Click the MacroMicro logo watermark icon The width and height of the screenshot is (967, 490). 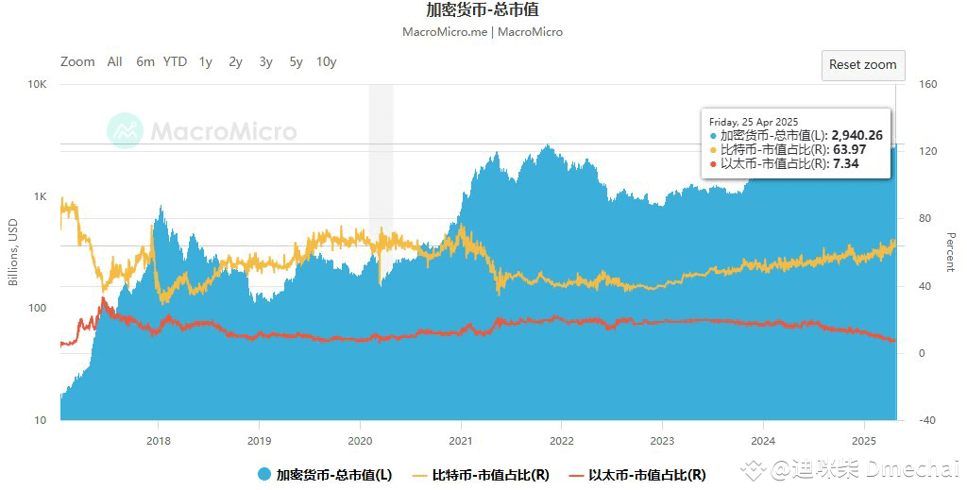point(125,131)
